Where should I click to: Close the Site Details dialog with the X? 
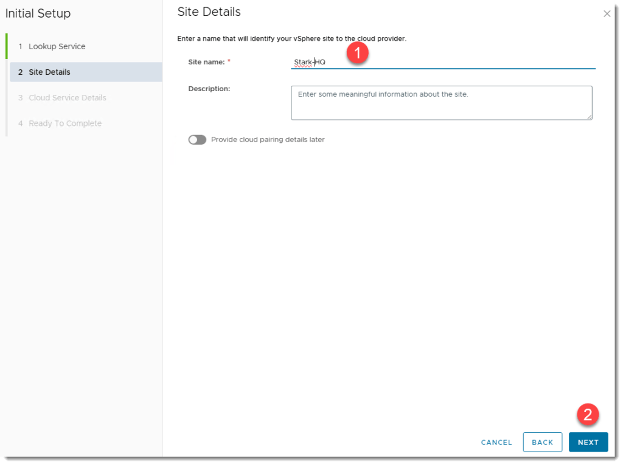(607, 13)
